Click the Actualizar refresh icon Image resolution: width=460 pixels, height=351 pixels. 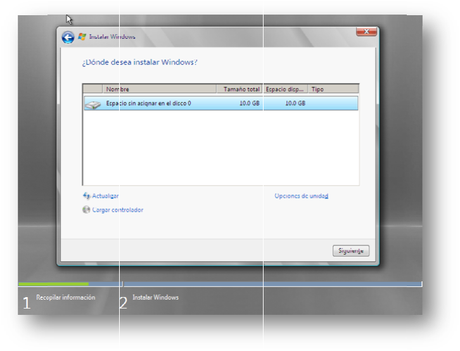click(x=86, y=196)
